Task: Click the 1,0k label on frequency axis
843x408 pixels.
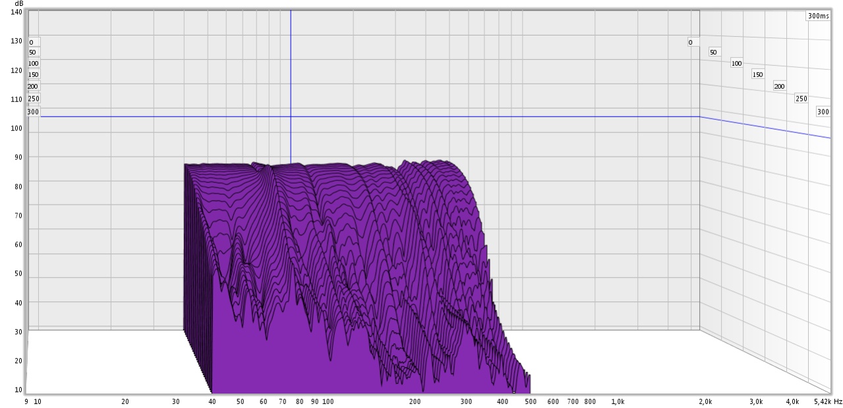Action: [x=618, y=401]
